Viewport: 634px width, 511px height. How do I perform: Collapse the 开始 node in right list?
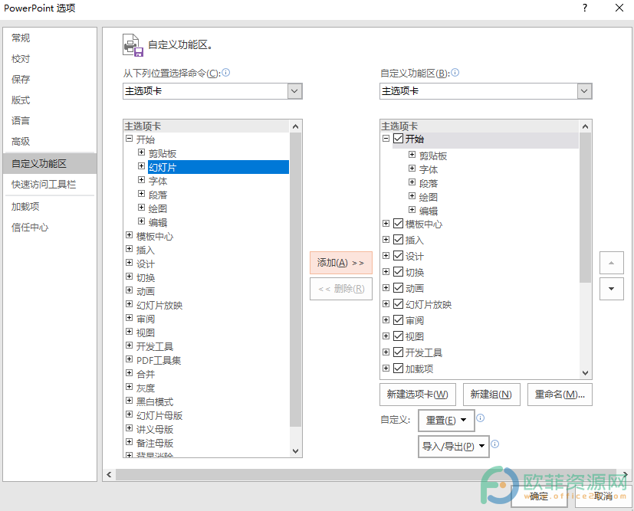pyautogui.click(x=386, y=139)
